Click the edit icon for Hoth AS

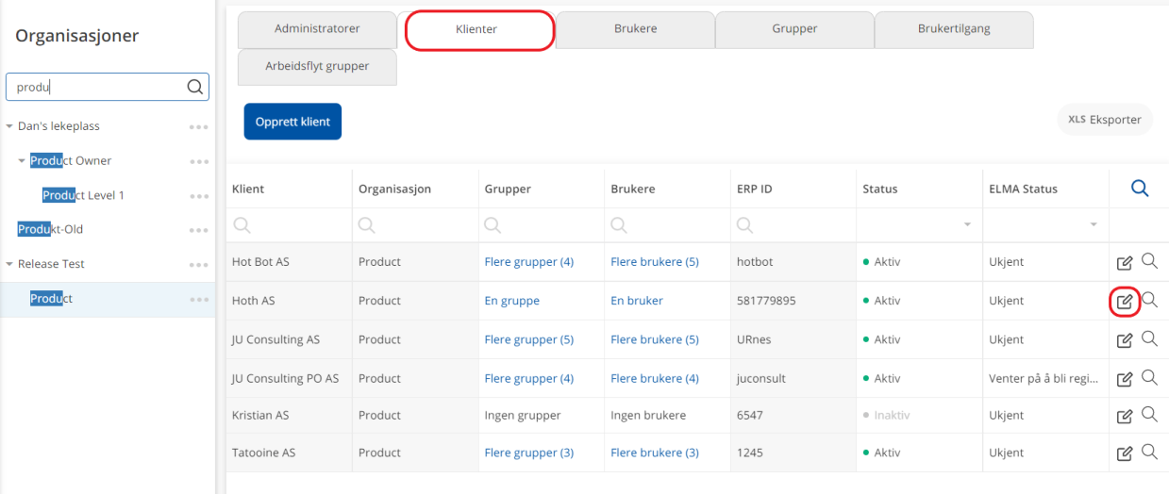pyautogui.click(x=1124, y=302)
